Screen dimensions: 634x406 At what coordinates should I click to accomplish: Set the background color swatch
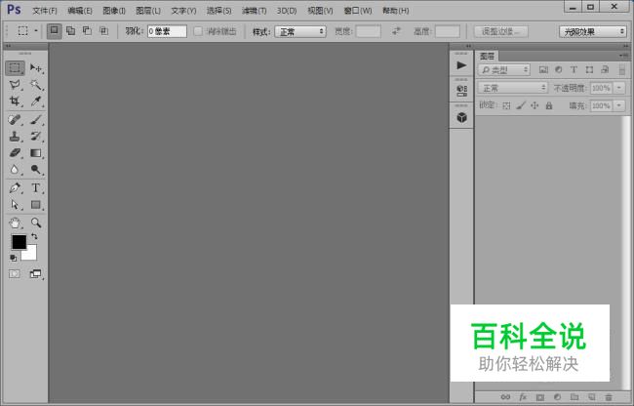pos(31,255)
